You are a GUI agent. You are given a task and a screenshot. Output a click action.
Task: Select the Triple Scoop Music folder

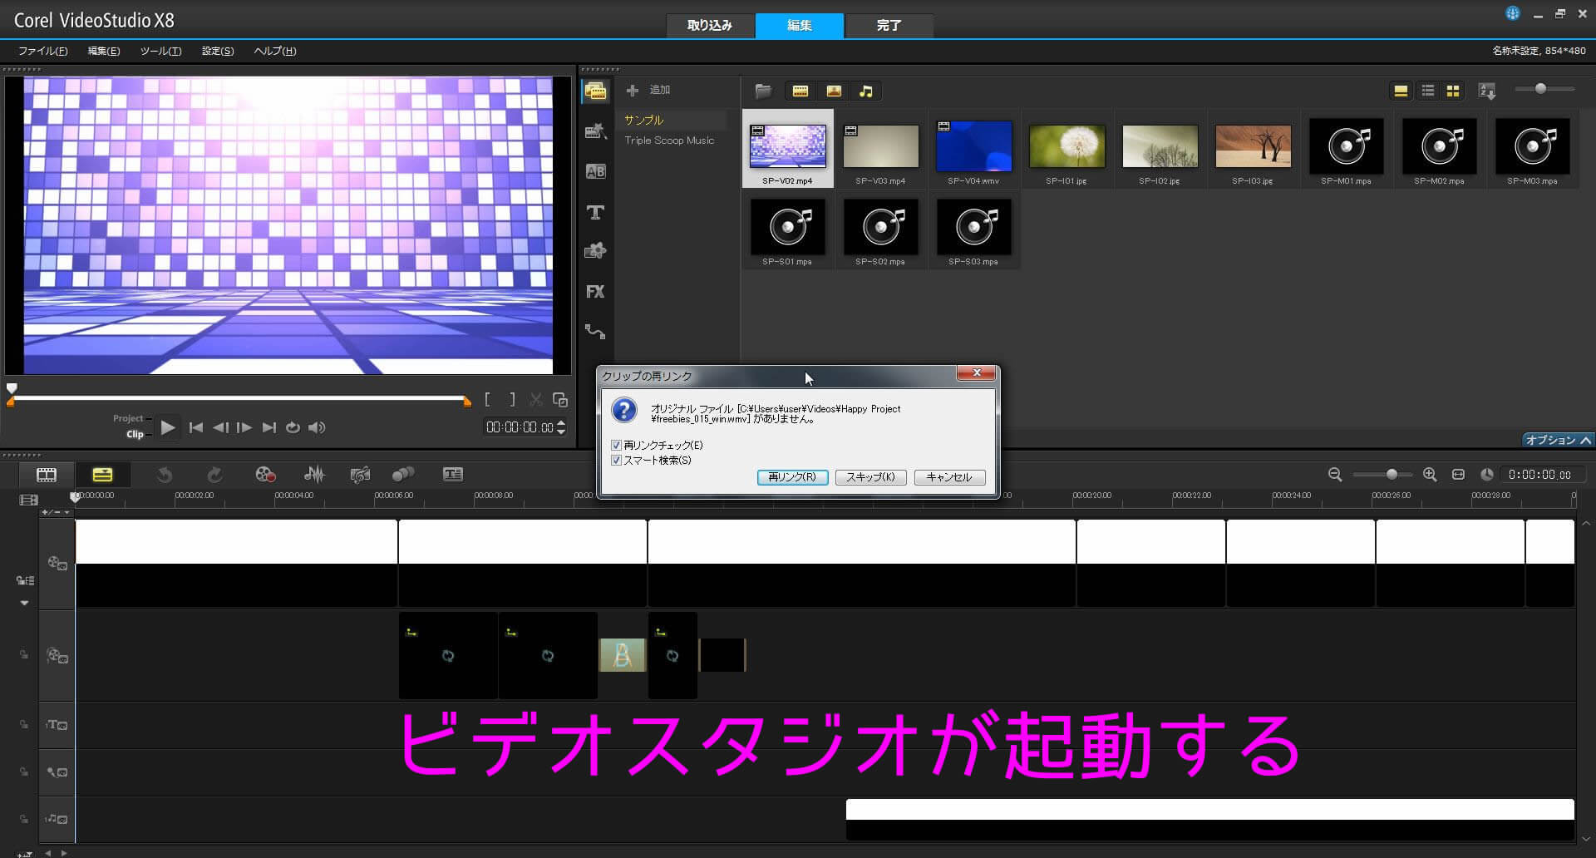670,141
